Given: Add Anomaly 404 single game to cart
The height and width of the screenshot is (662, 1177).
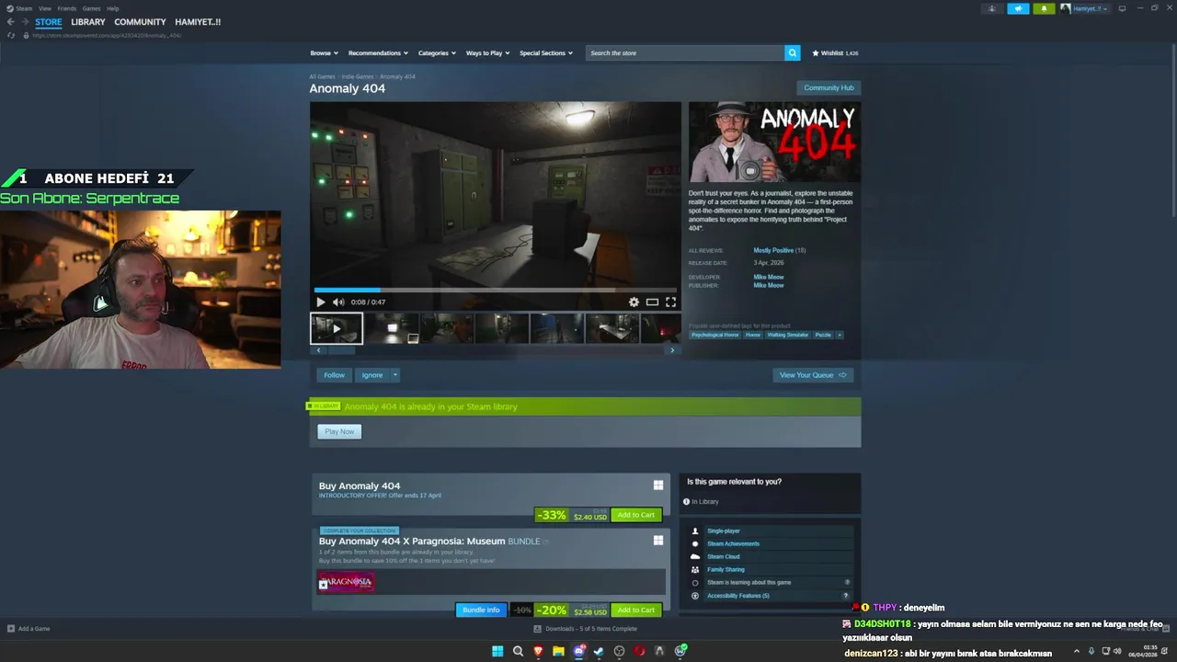Looking at the screenshot, I should (x=635, y=515).
